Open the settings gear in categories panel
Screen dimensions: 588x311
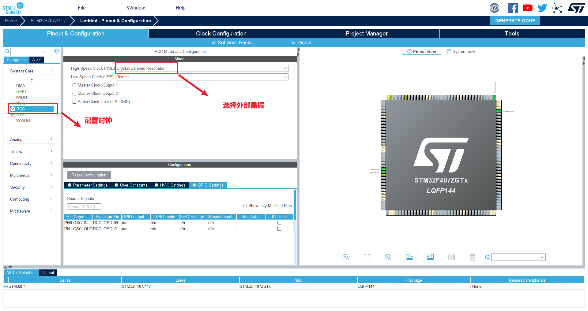click(56, 51)
